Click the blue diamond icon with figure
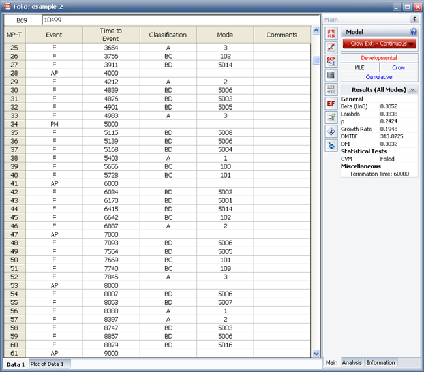This screenshot has height=372, width=424. tap(331, 131)
